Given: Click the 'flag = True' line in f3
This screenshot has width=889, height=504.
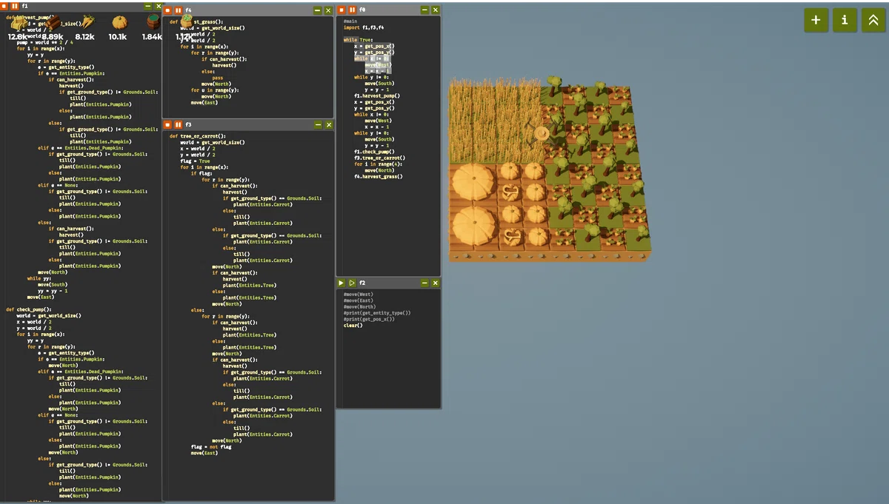Looking at the screenshot, I should (x=195, y=161).
